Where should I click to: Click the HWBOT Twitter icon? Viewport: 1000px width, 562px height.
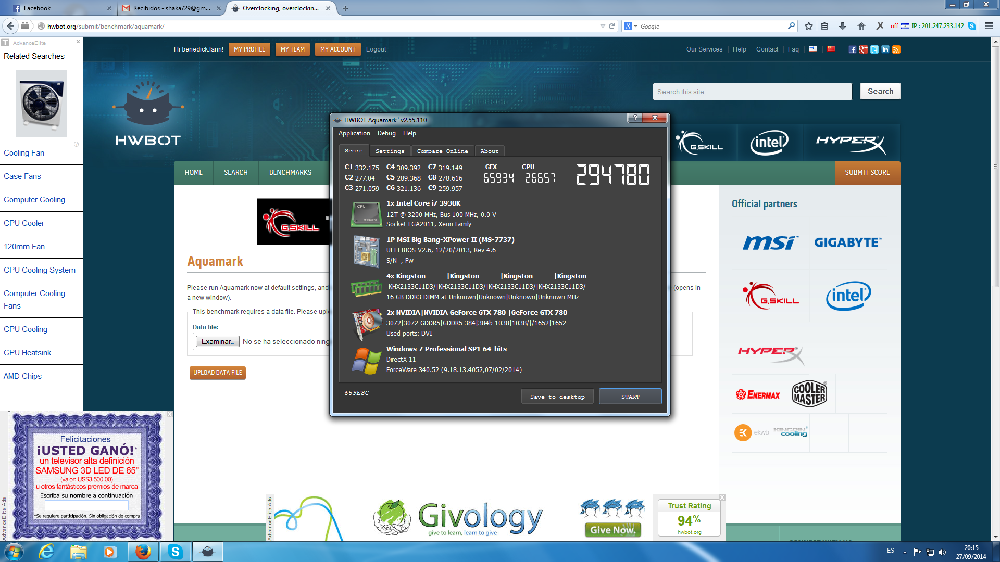click(874, 49)
